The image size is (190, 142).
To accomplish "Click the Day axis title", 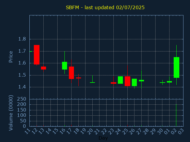I will click(x=103, y=138).
